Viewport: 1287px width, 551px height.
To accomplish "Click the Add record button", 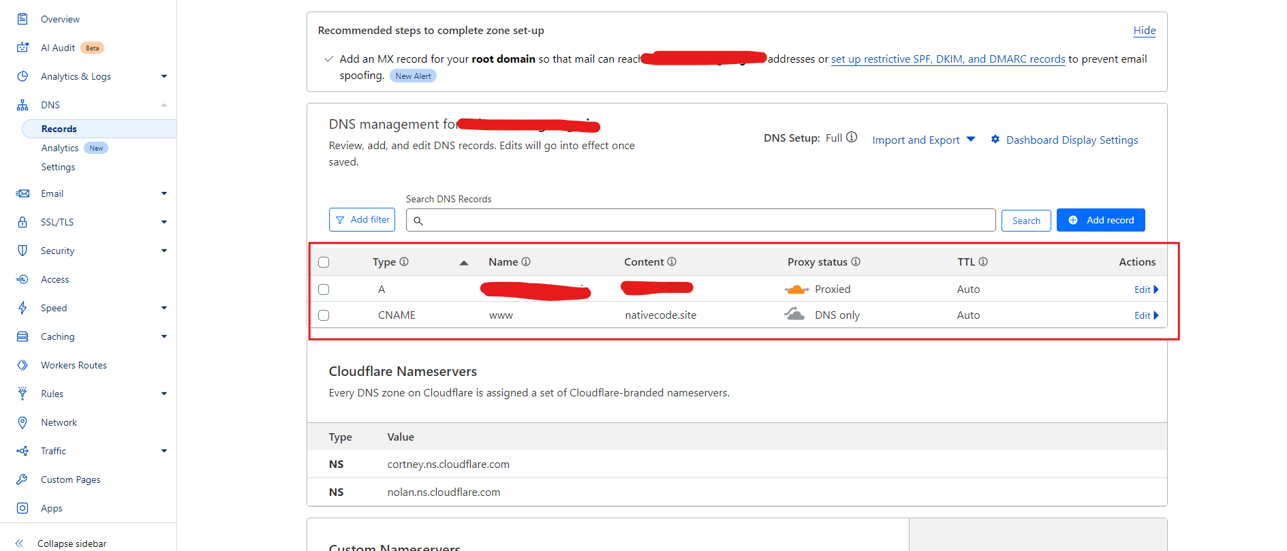I will [x=1100, y=220].
